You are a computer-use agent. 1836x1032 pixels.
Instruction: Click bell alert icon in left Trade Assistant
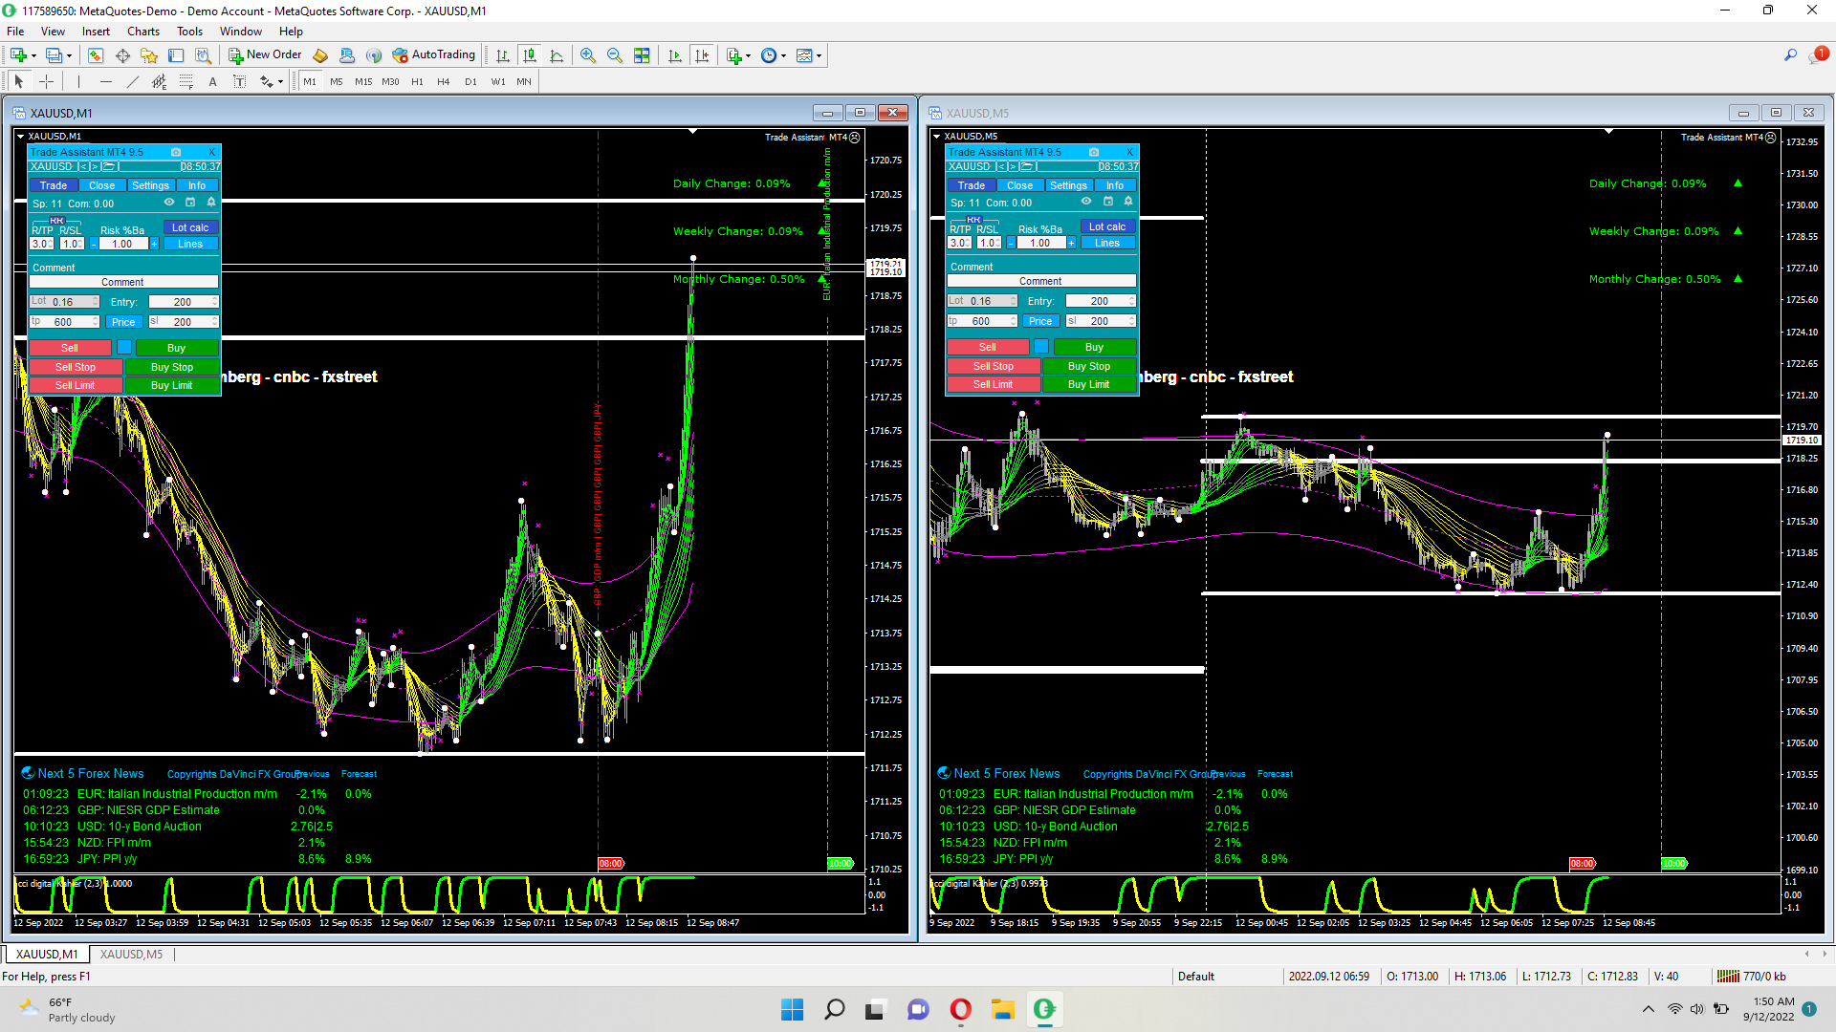[x=211, y=203]
